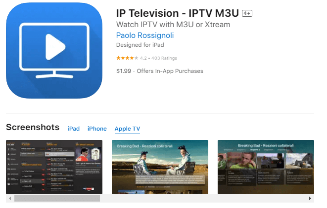
Task: Select the Apple TV screenshots tab
Action: click(127, 129)
